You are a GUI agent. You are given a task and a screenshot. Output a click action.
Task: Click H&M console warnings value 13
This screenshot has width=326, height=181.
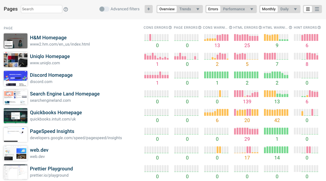pos(217,46)
